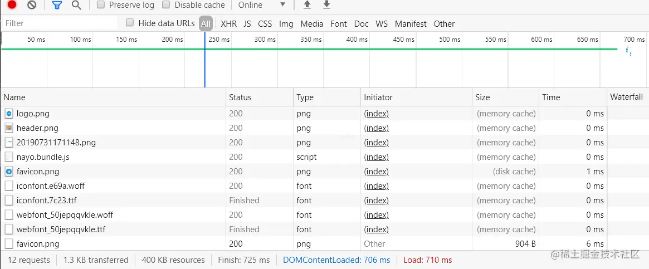Filter requests by Media
This screenshot has width=649, height=269.
pyautogui.click(x=311, y=23)
